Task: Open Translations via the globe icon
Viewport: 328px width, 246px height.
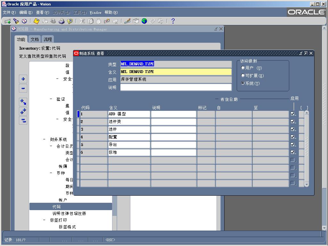Action: pyautogui.click(x=144, y=21)
